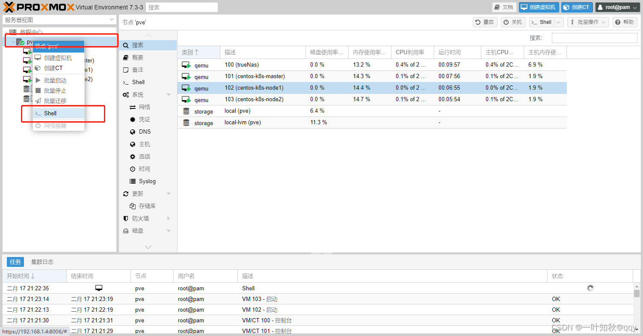
Task: Open the DNS settings item
Action: pos(148,131)
